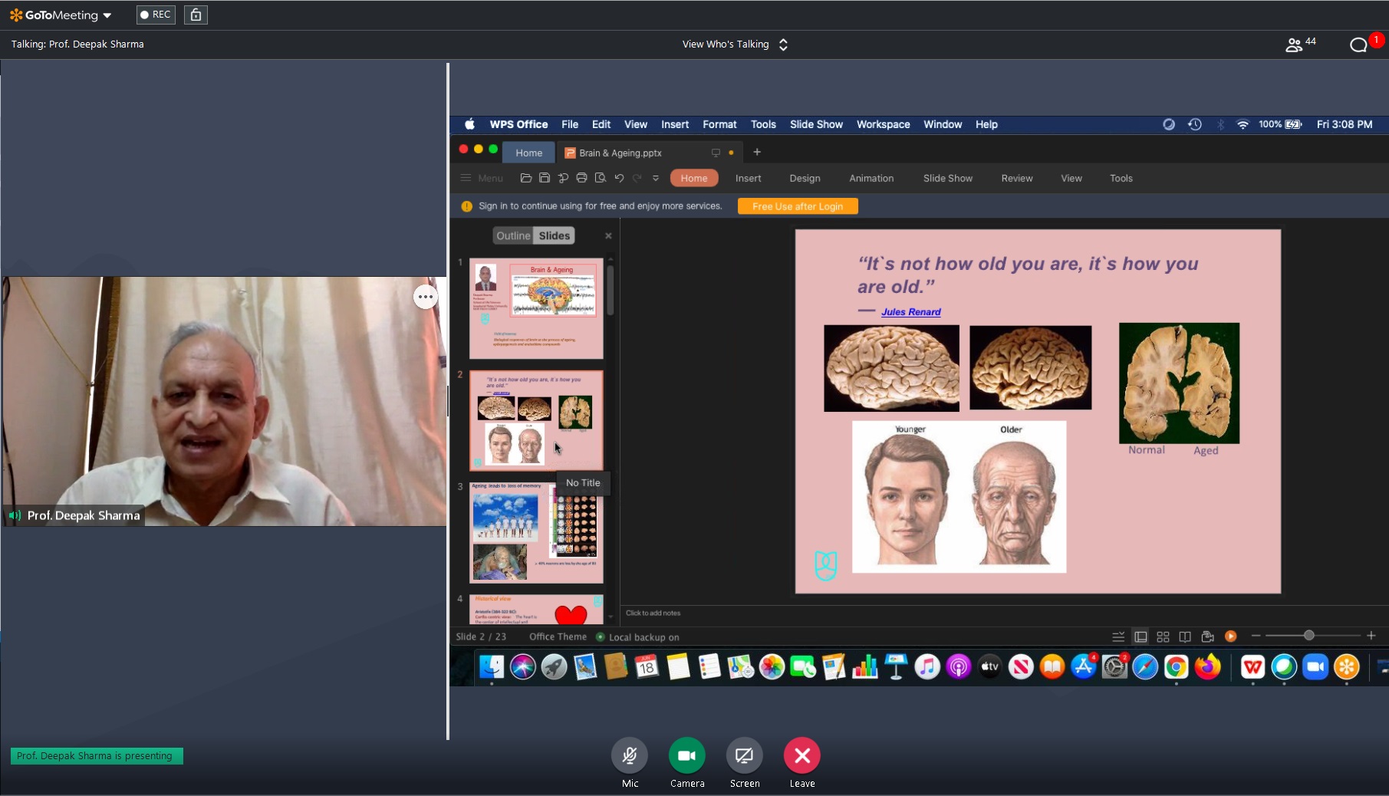Open the Animation ribbon tab
1389x796 pixels.
[871, 178]
